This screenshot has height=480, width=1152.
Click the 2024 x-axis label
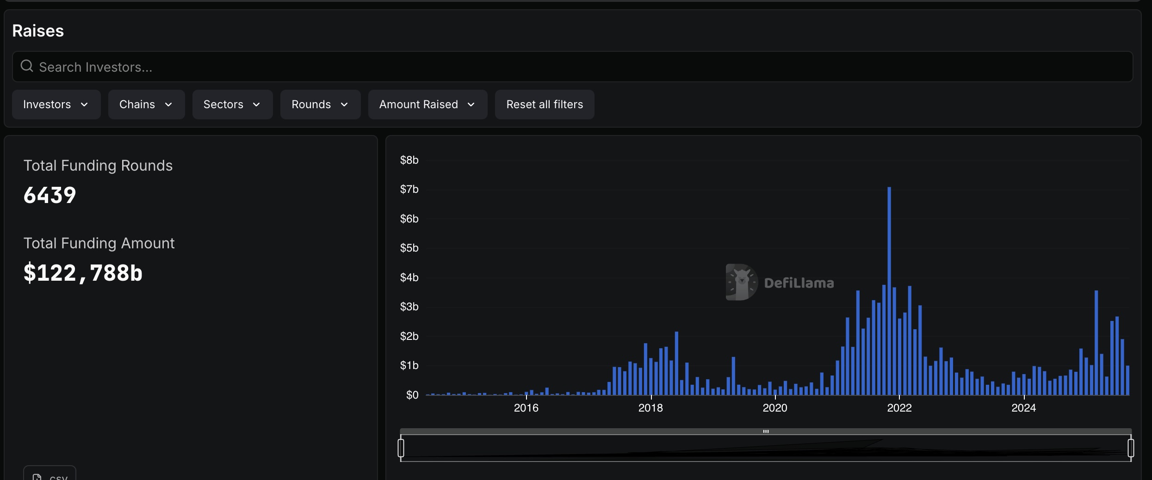(x=1024, y=408)
